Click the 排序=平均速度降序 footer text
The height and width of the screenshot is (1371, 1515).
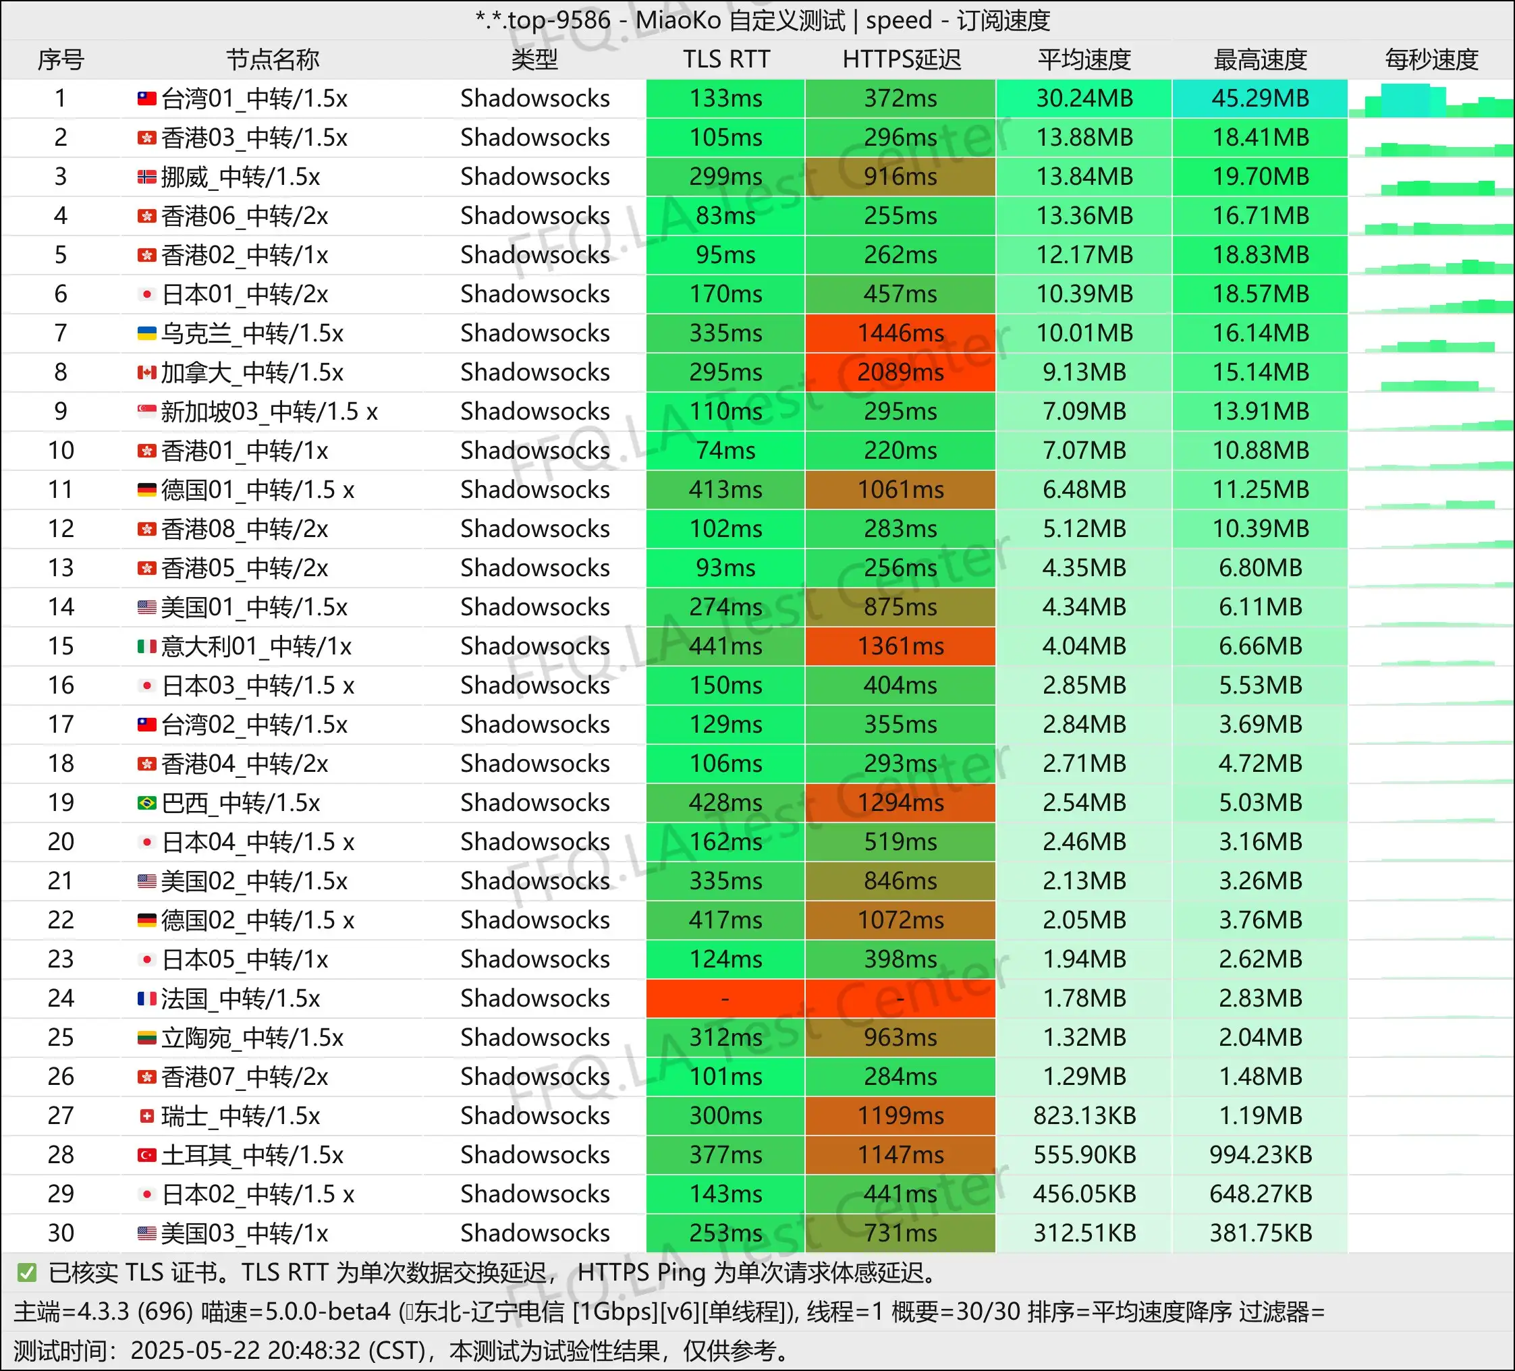coord(1130,1312)
